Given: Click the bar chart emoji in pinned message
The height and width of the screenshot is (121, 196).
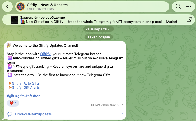Looking at the screenshot, I should [23, 22].
